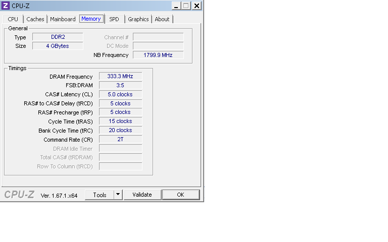
Task: Select the CAS# Latency value field
Action: (x=120, y=94)
